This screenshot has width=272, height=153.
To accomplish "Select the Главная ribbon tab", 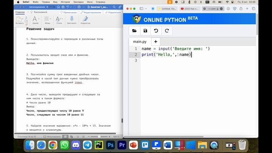I will [x=20, y=12].
